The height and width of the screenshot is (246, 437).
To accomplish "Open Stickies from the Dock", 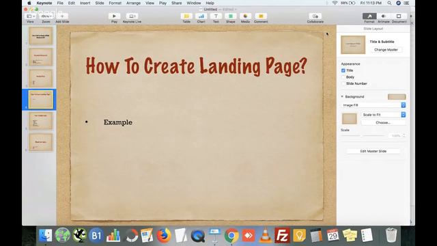I will 350,235.
